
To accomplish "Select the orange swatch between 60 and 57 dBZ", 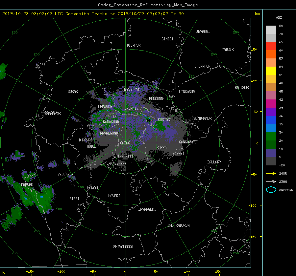I will tap(271, 54).
